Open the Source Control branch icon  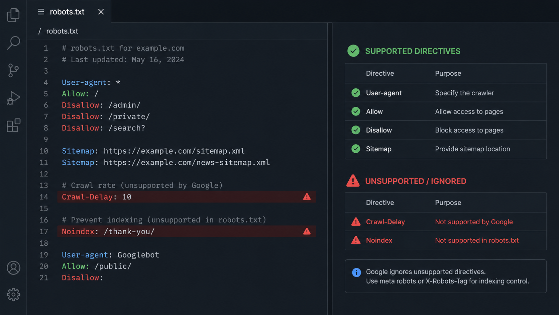(x=13, y=70)
